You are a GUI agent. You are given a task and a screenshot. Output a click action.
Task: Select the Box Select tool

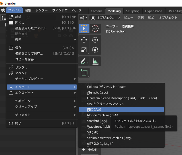(x=84, y=28)
